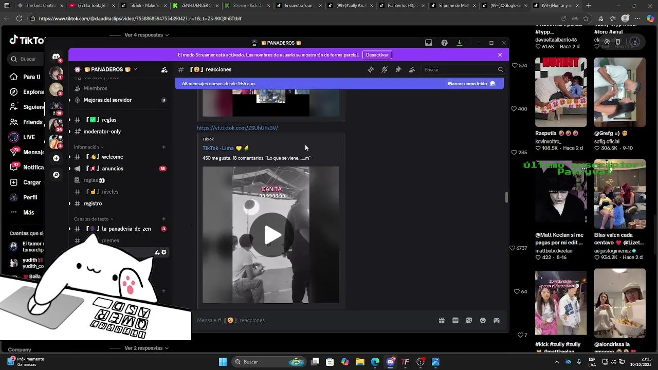Switch to Stream - Kick Da browser tab
This screenshot has width=658, height=370.
(247, 6)
